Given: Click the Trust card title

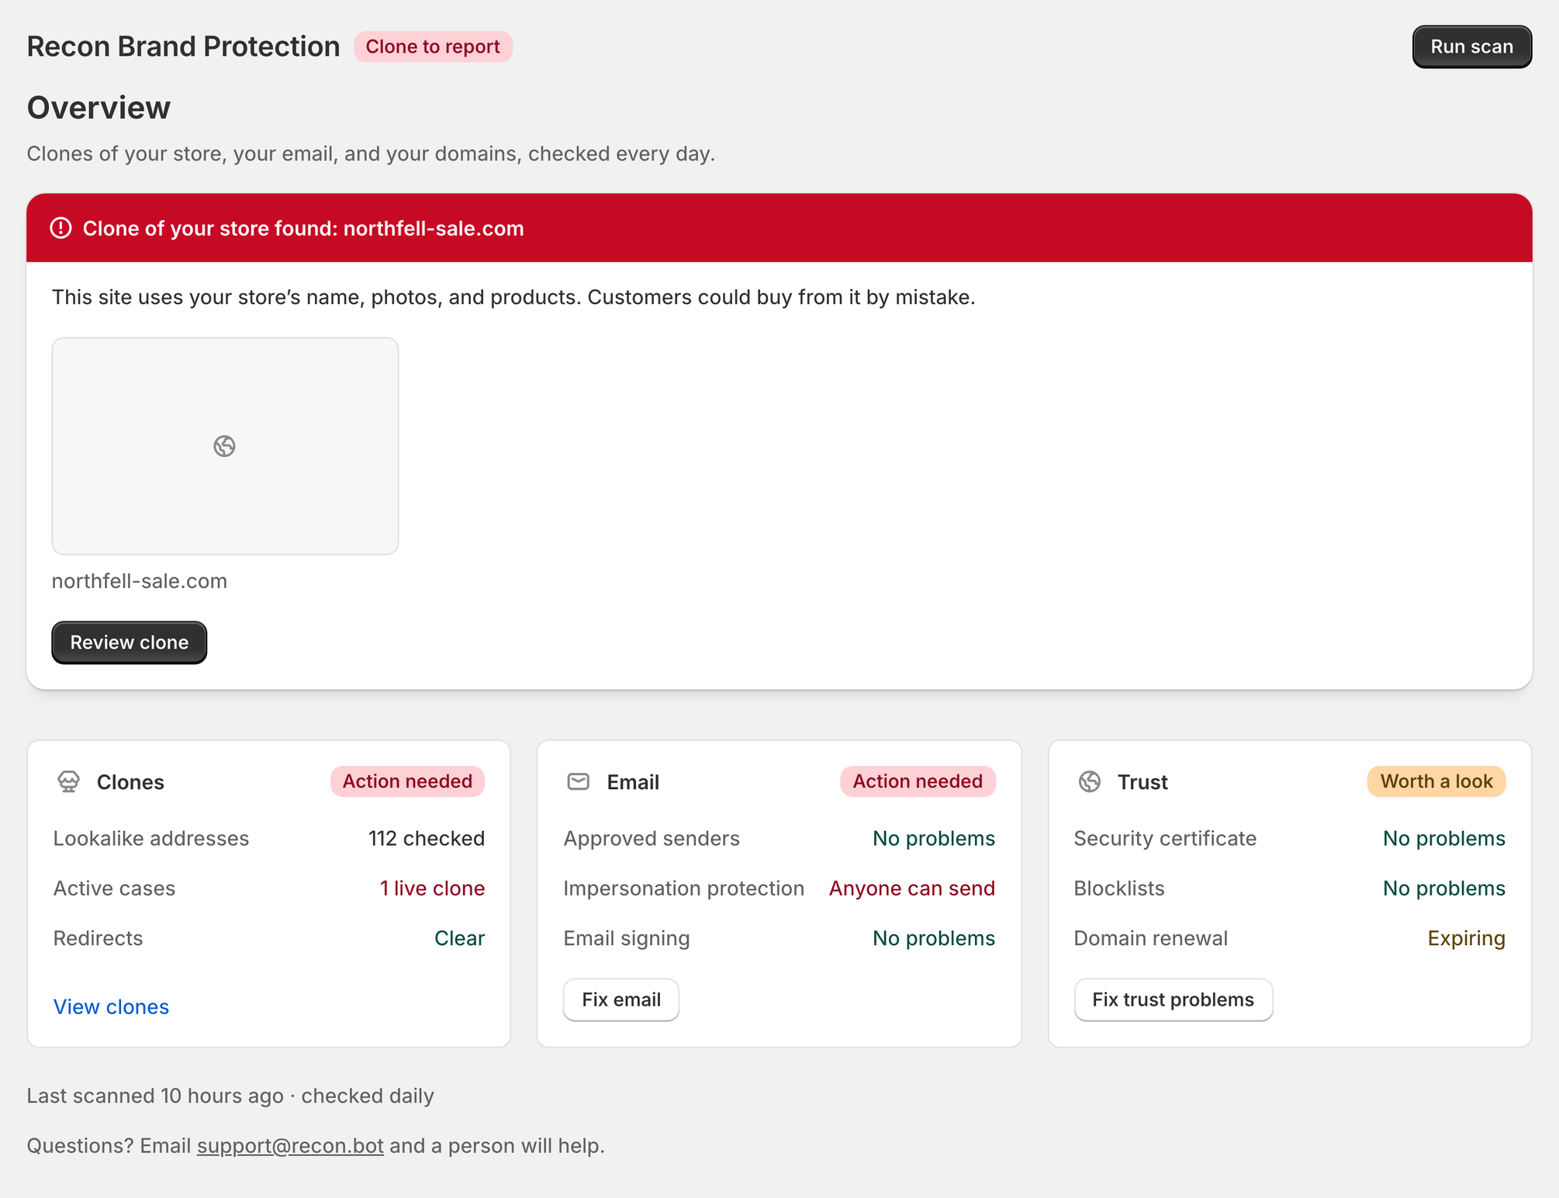Looking at the screenshot, I should tap(1142, 782).
